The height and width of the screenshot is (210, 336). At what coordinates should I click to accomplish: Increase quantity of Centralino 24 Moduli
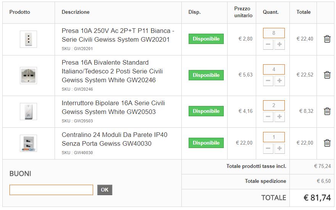(279, 148)
